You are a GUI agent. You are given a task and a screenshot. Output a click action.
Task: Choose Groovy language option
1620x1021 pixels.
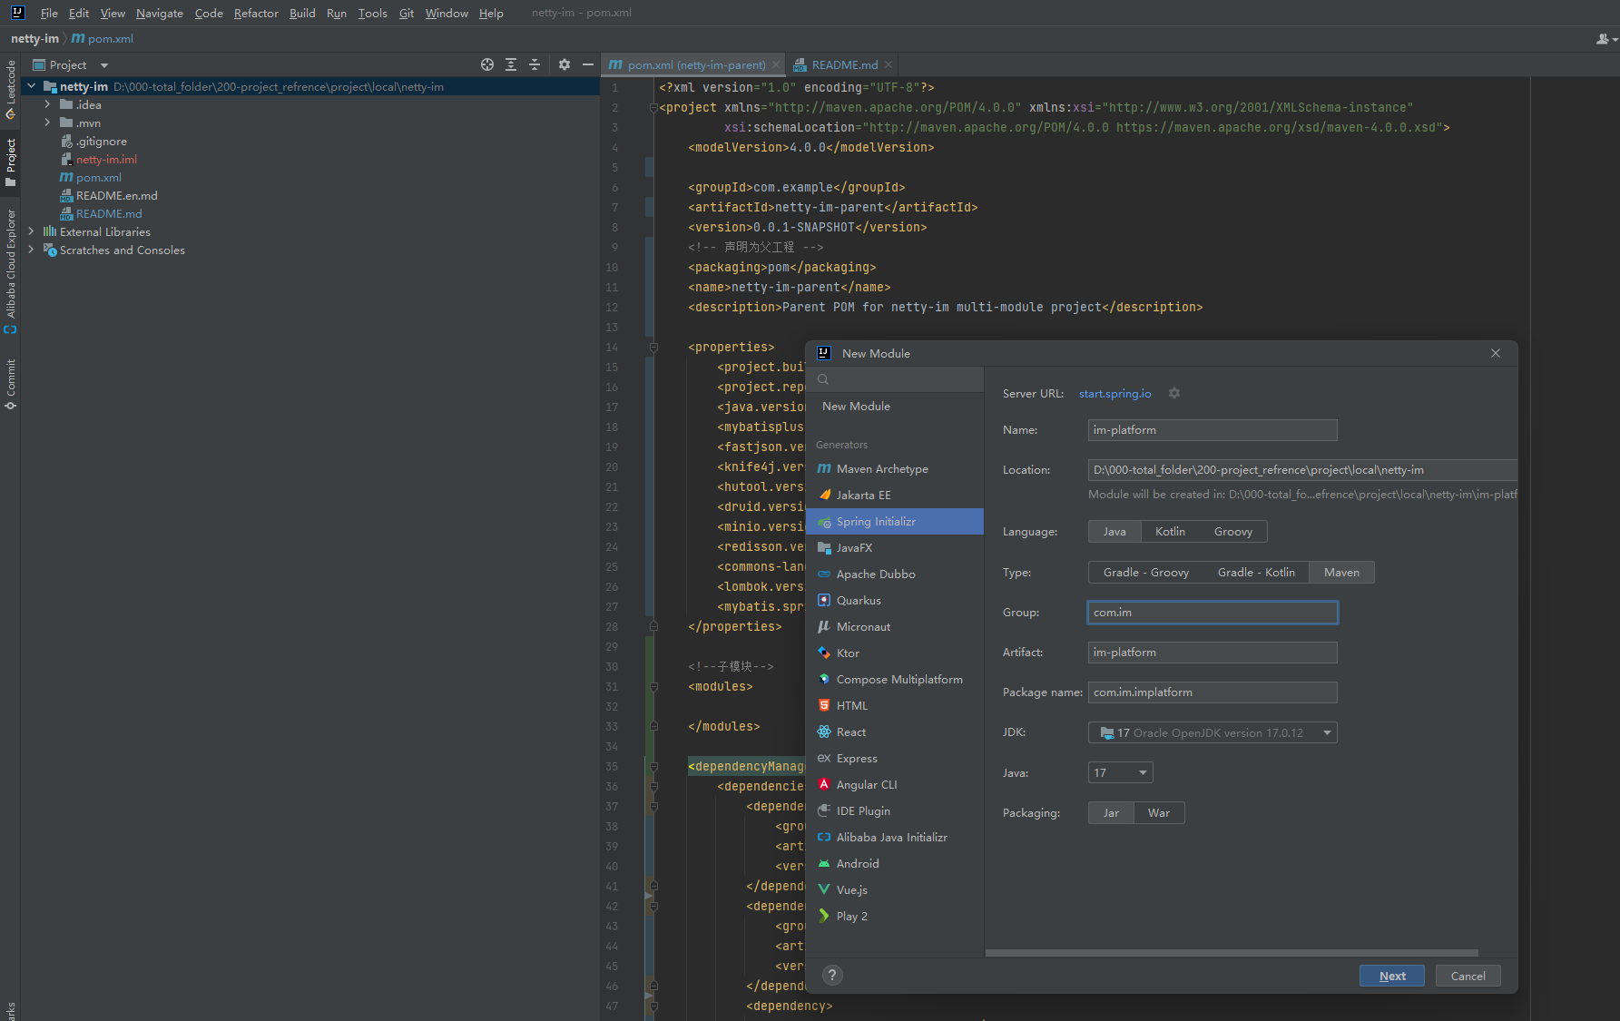(x=1233, y=532)
